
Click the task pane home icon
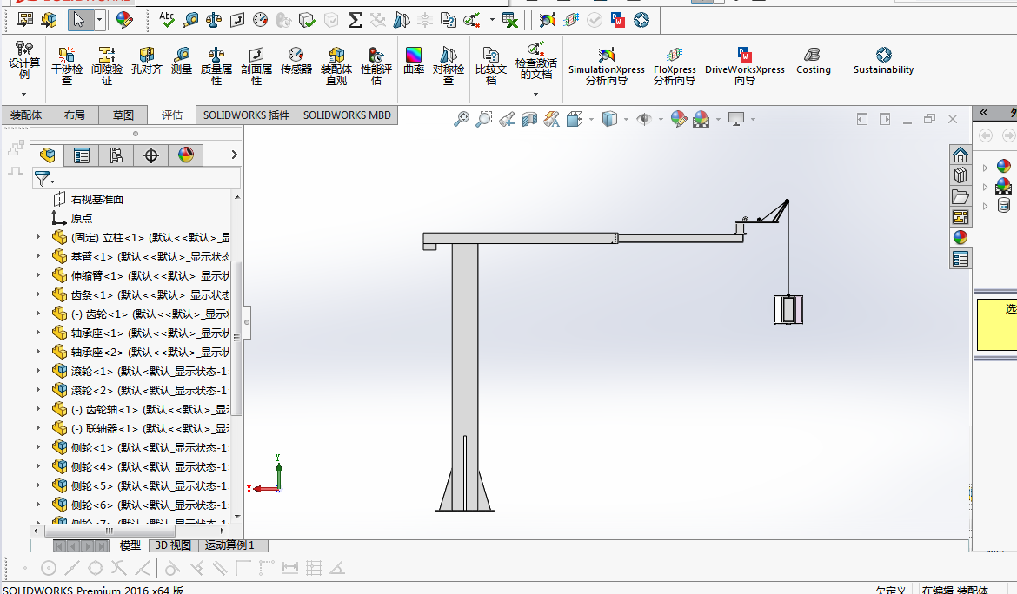[960, 155]
